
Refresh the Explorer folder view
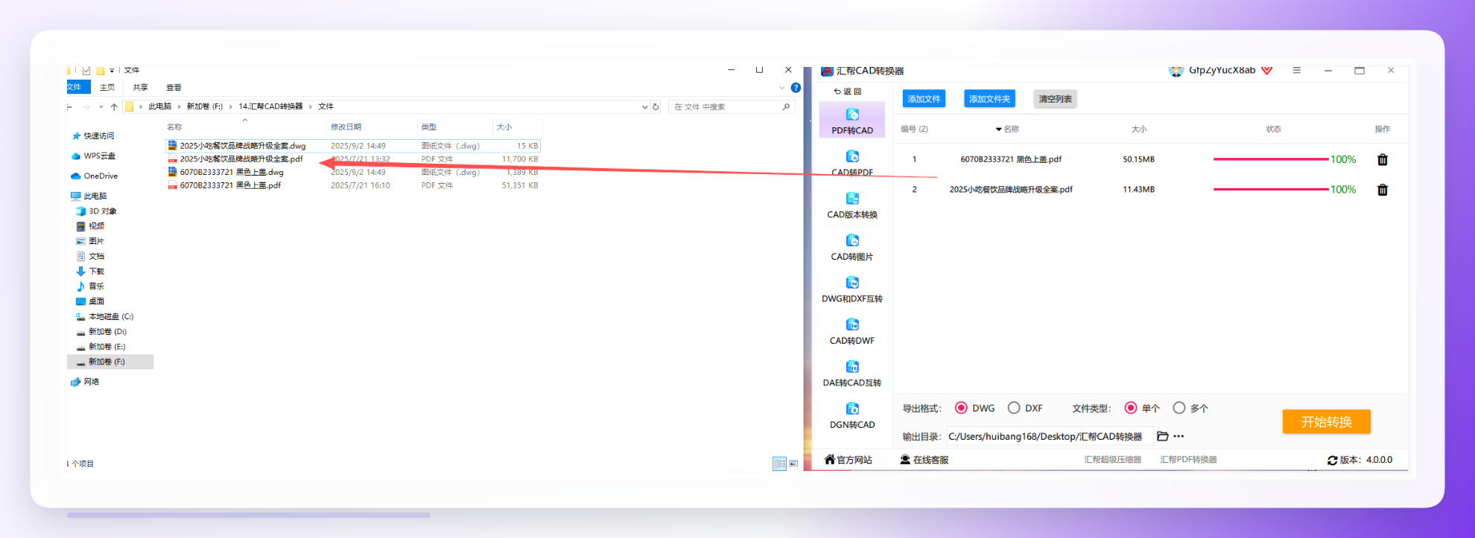pyautogui.click(x=656, y=106)
